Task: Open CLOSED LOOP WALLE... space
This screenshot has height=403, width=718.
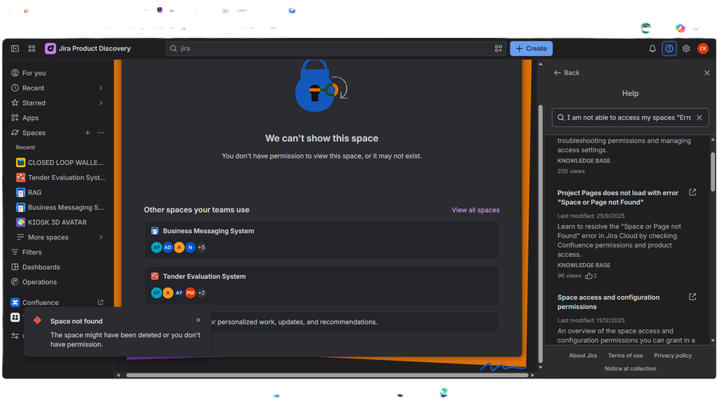Action: 60,162
